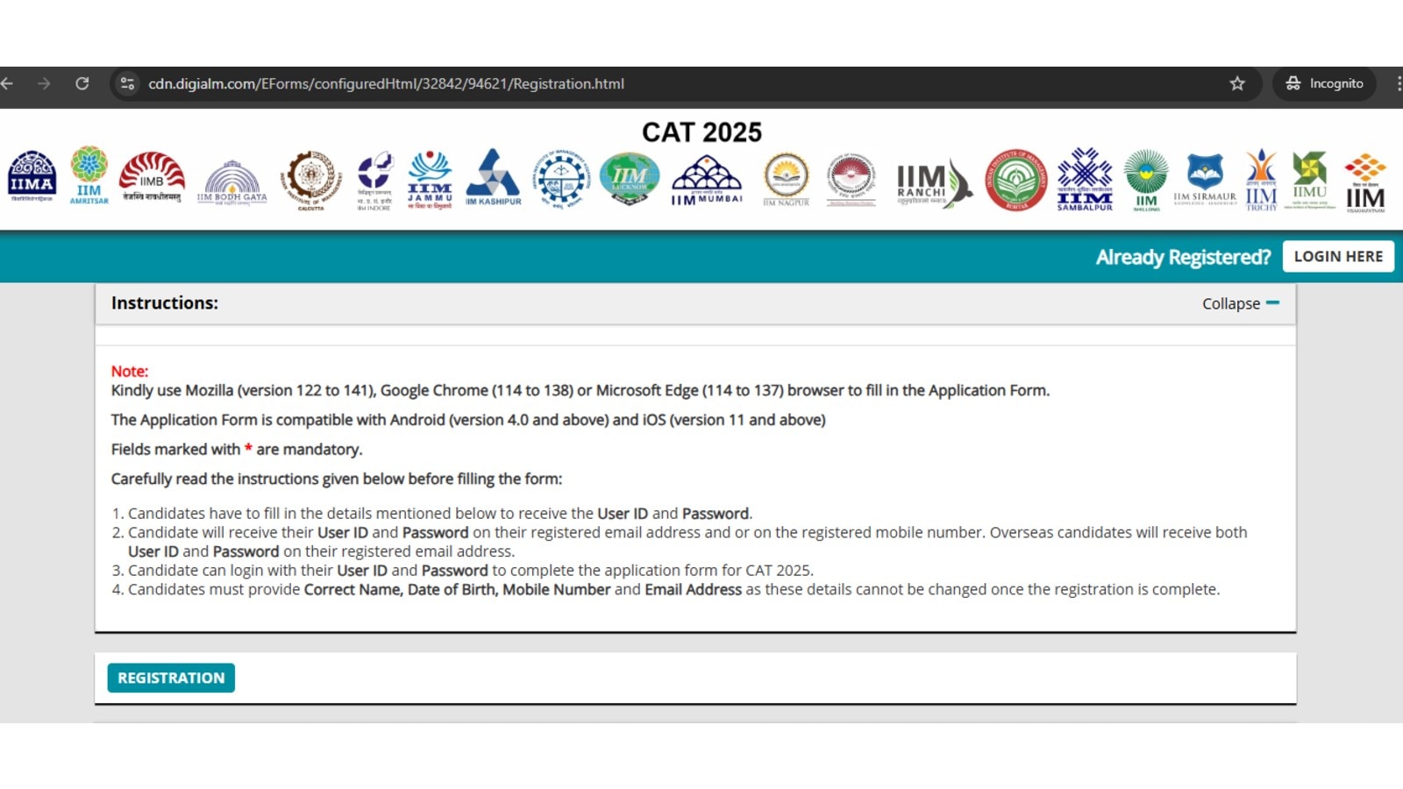Click the REGISTRATION button
Screen dimensions: 1403x789
tap(171, 677)
